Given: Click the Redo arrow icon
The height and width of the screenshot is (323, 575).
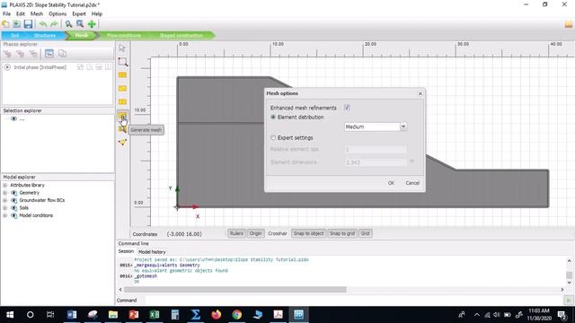Looking at the screenshot, I should pos(54,24).
